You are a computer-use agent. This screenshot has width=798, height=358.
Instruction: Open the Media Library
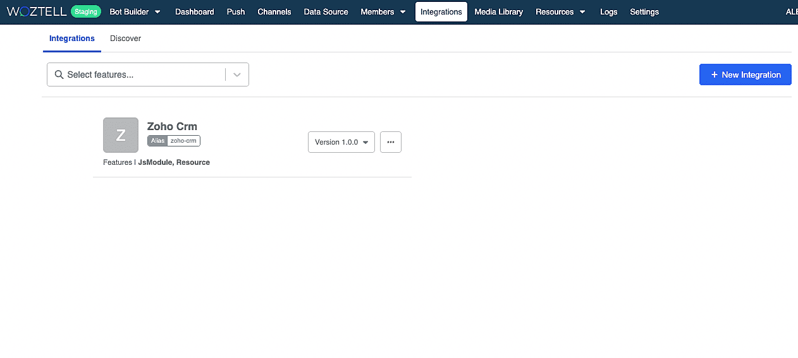(498, 11)
